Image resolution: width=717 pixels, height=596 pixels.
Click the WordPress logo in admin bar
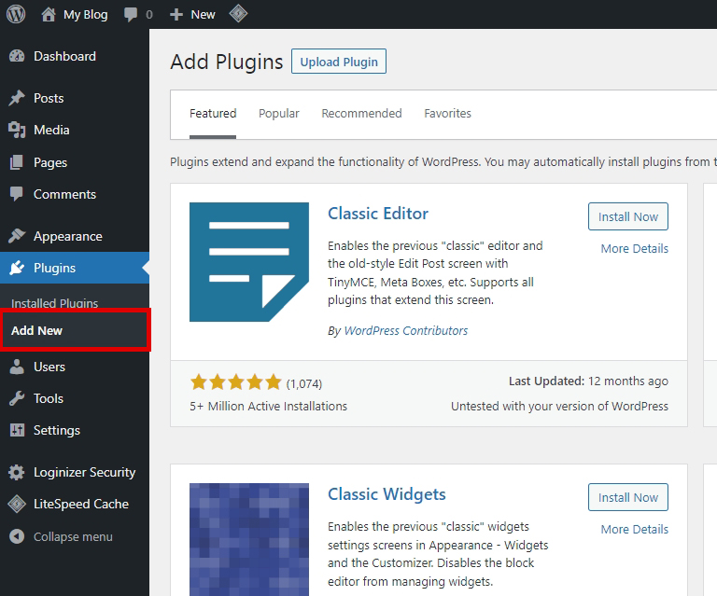16,14
